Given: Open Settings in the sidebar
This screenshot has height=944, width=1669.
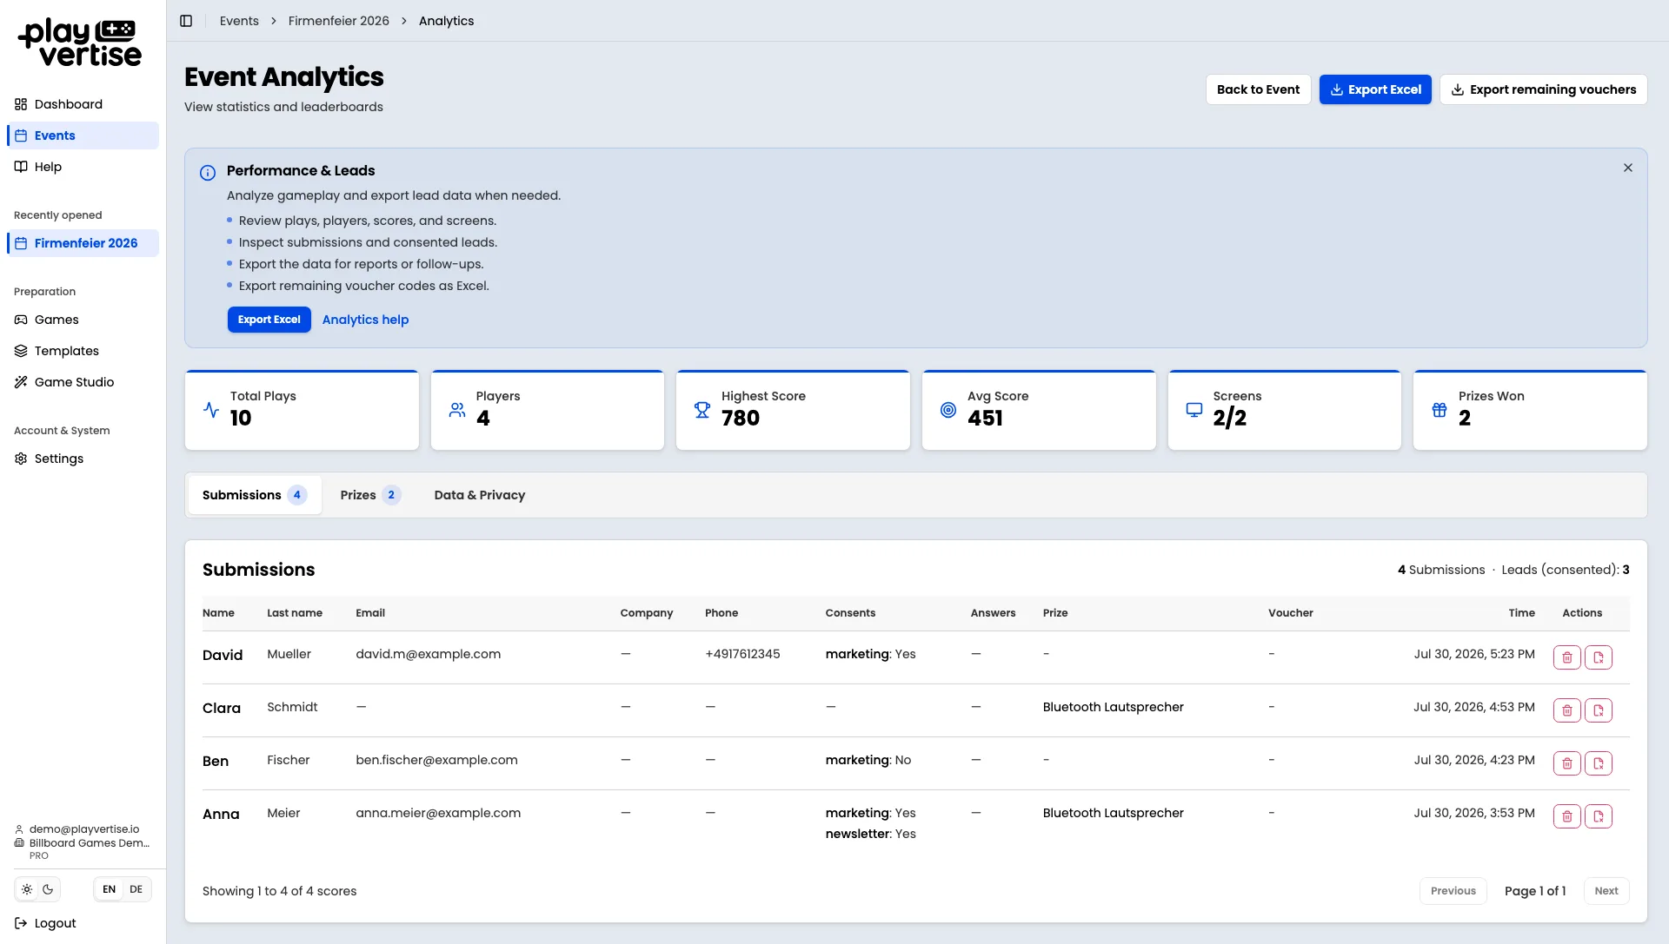Looking at the screenshot, I should (83, 459).
